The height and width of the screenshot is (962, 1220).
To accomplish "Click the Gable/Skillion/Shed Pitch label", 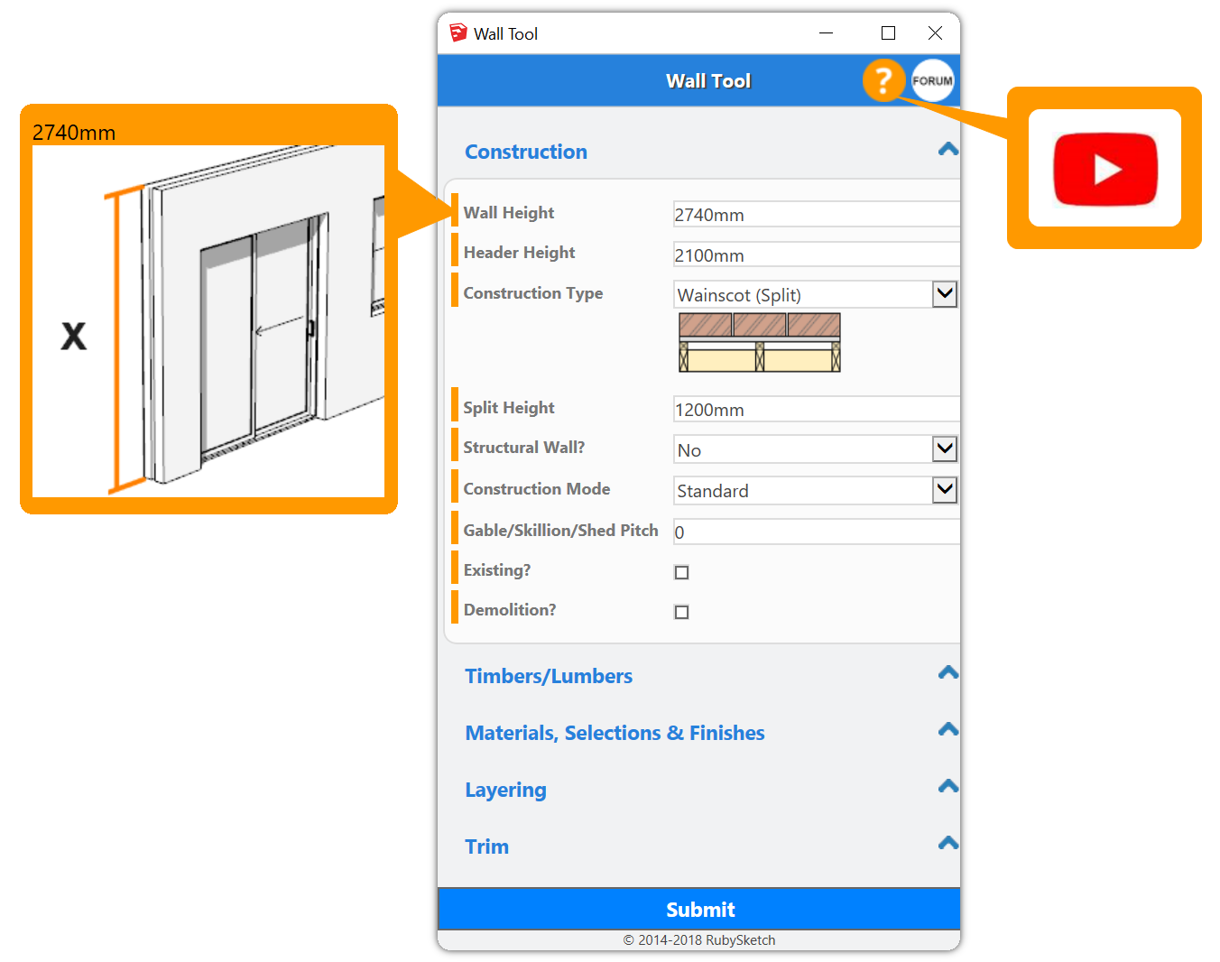I will click(561, 531).
